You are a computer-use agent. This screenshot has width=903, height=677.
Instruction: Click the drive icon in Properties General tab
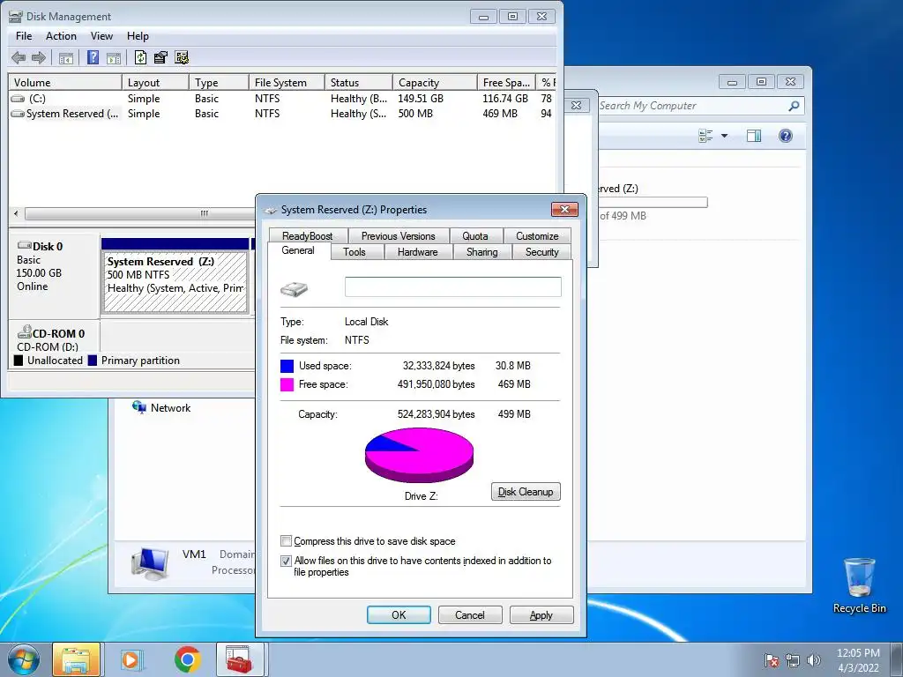295,289
